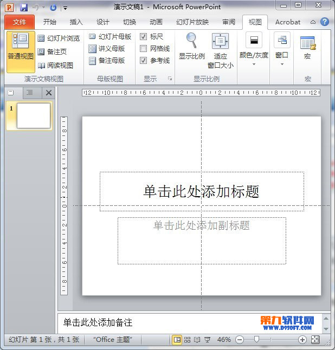Click Fit to Window (适应窗口大小) icon
Image resolution: width=335 pixels, height=350 pixels.
click(220, 42)
